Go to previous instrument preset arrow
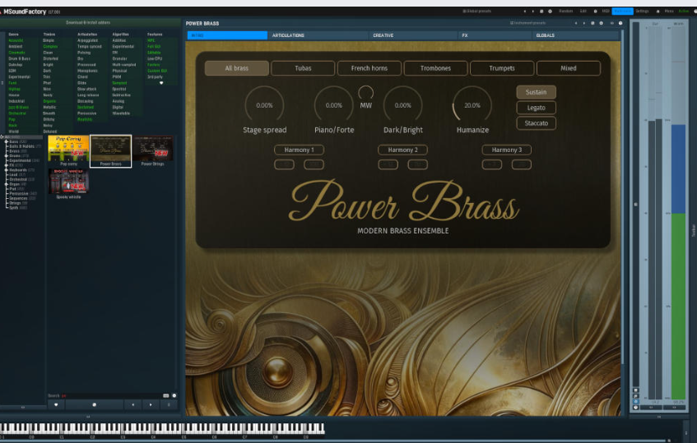 point(576,23)
